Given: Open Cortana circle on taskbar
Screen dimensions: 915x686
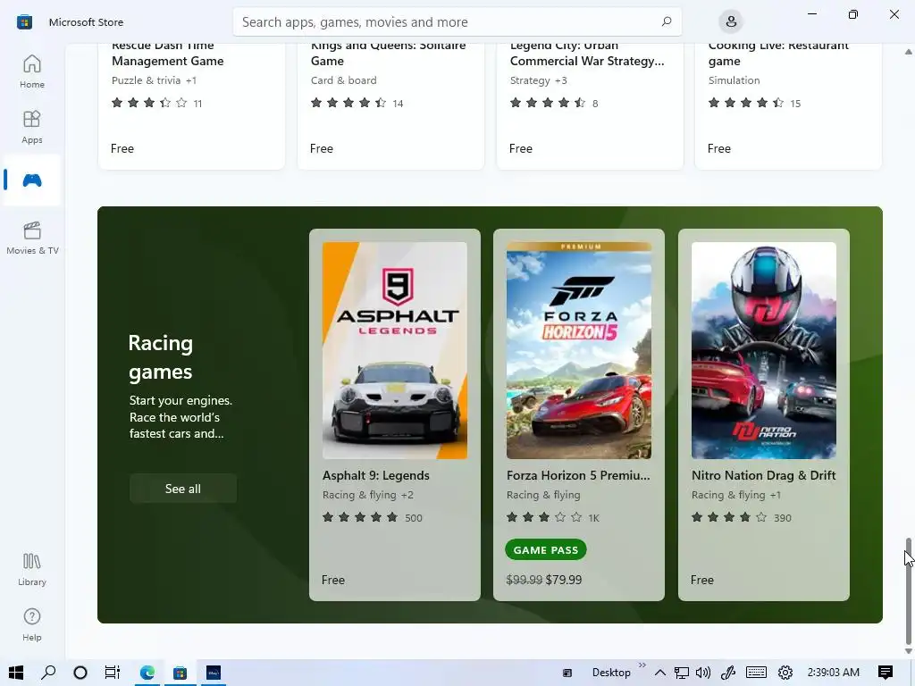Looking at the screenshot, I should click(x=80, y=673).
